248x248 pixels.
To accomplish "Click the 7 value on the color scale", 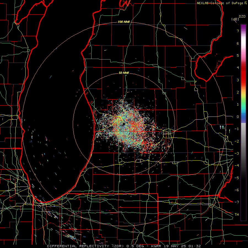I will [238, 31].
